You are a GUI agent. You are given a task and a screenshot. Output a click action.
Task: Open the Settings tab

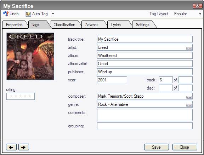click(143, 25)
